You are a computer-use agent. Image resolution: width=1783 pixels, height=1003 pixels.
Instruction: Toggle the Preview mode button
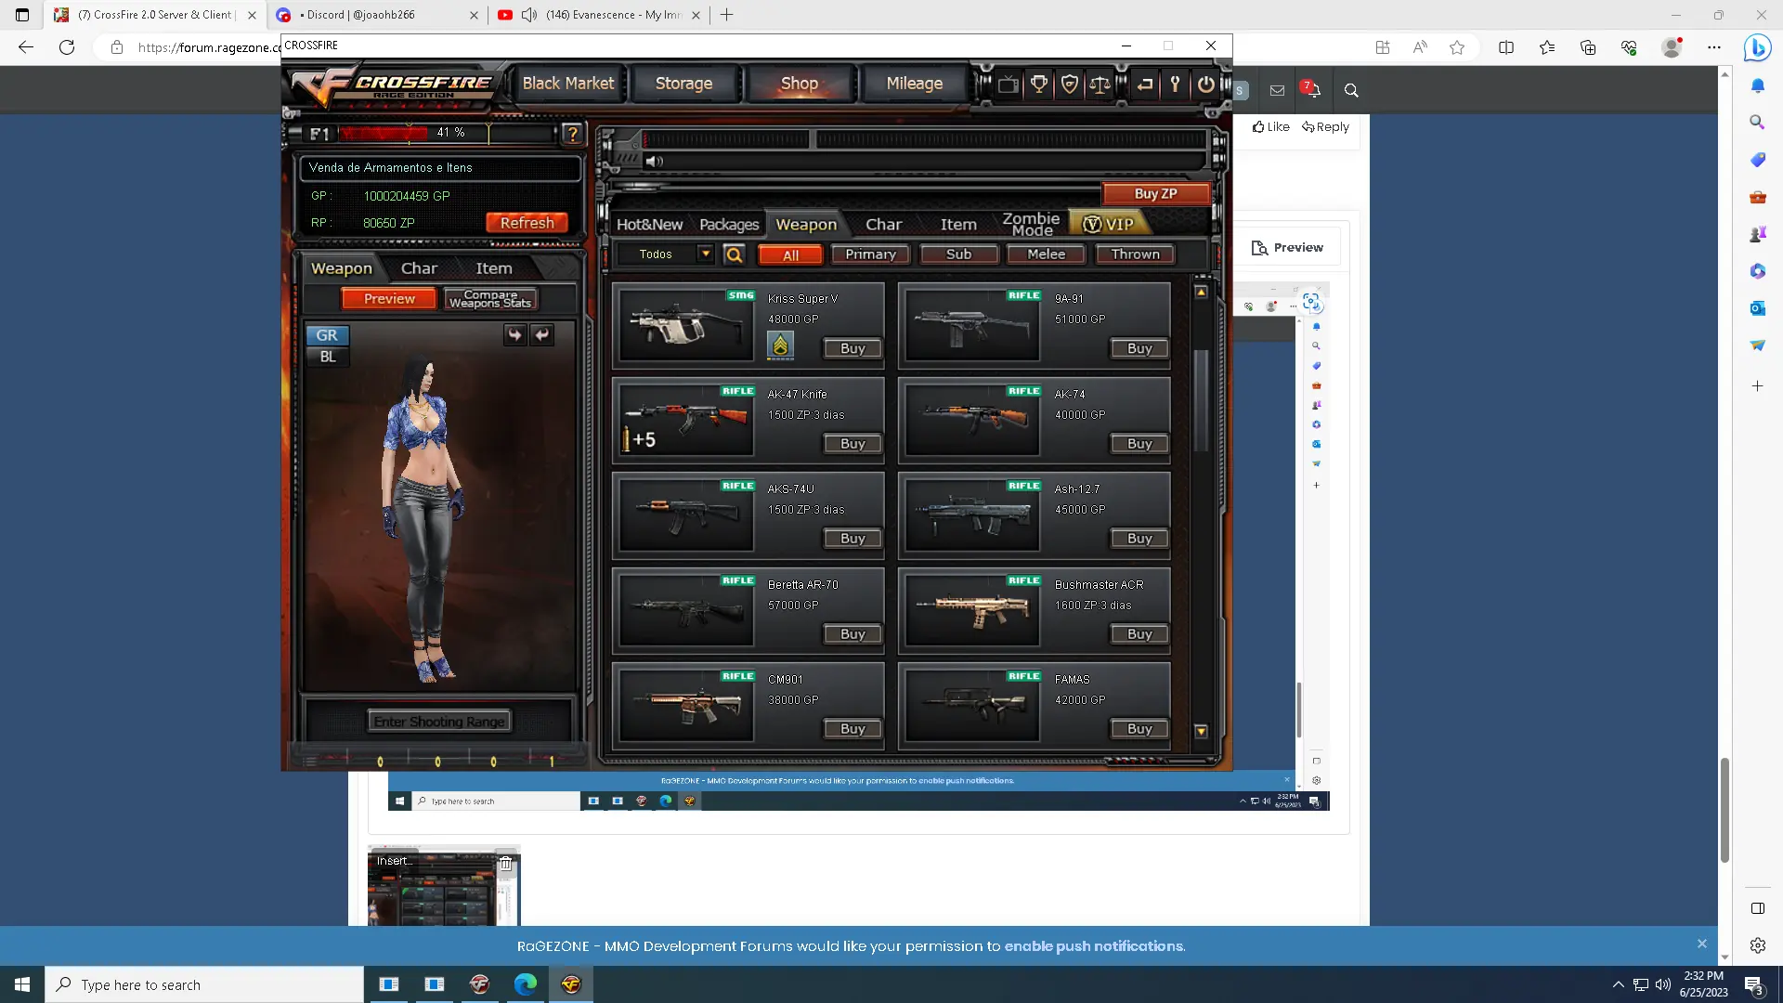pyautogui.click(x=389, y=299)
